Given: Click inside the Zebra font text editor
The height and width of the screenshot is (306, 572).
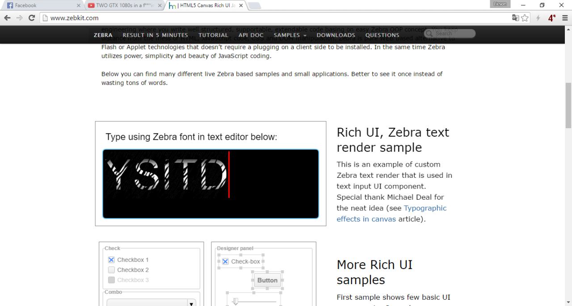Looking at the screenshot, I should [210, 184].
